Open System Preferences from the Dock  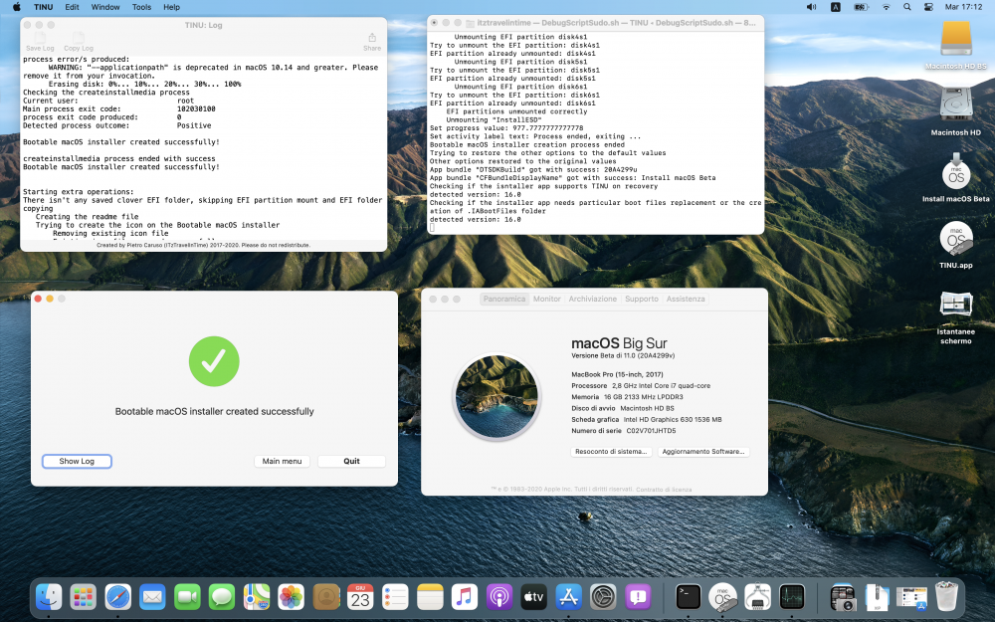(x=603, y=597)
